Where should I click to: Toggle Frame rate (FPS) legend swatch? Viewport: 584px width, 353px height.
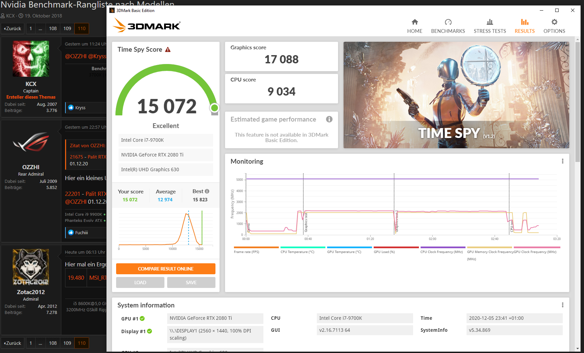pyautogui.click(x=256, y=247)
